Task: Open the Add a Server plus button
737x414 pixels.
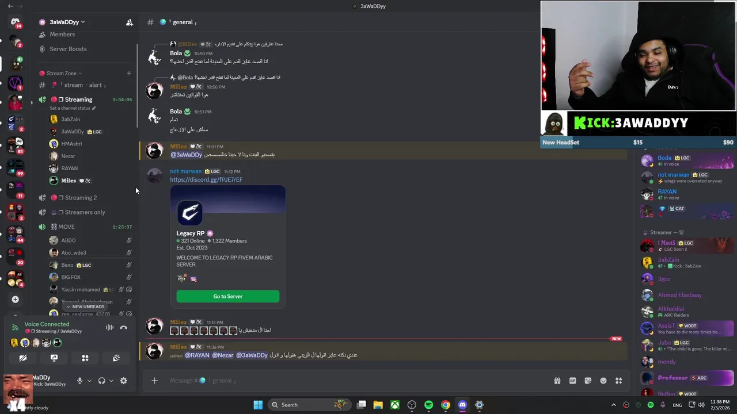Action: tap(16, 299)
